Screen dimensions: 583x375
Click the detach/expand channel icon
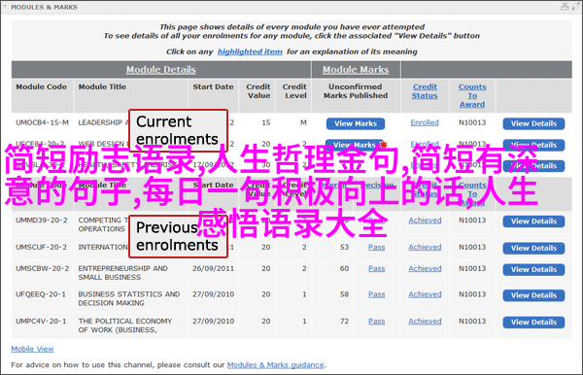coord(575,7)
